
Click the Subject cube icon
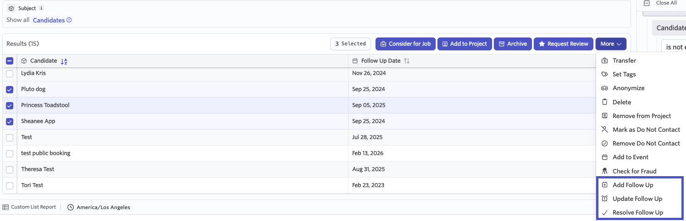click(11, 8)
